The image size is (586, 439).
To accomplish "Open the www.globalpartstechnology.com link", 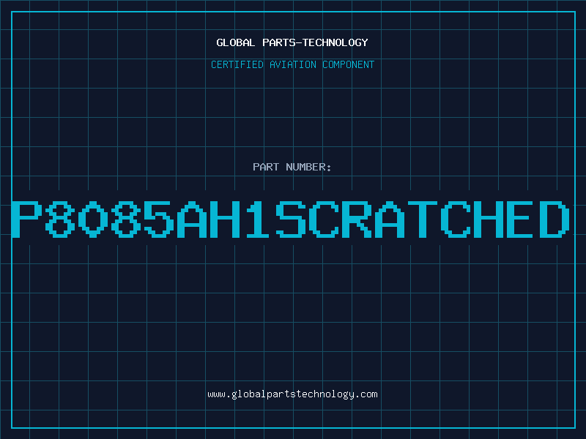I will click(292, 394).
